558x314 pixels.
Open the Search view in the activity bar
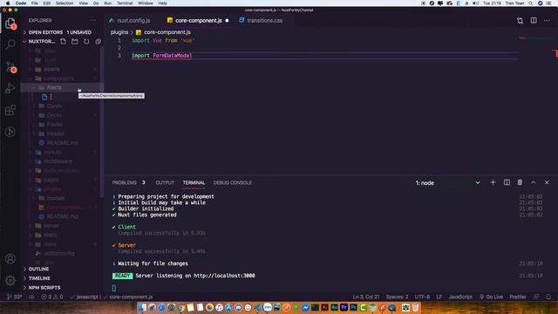(10, 44)
